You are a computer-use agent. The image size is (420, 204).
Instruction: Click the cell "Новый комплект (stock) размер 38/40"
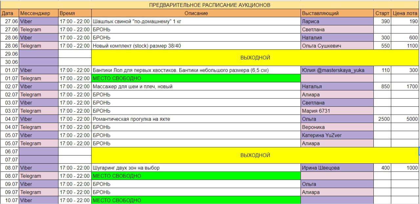pyautogui.click(x=196, y=46)
